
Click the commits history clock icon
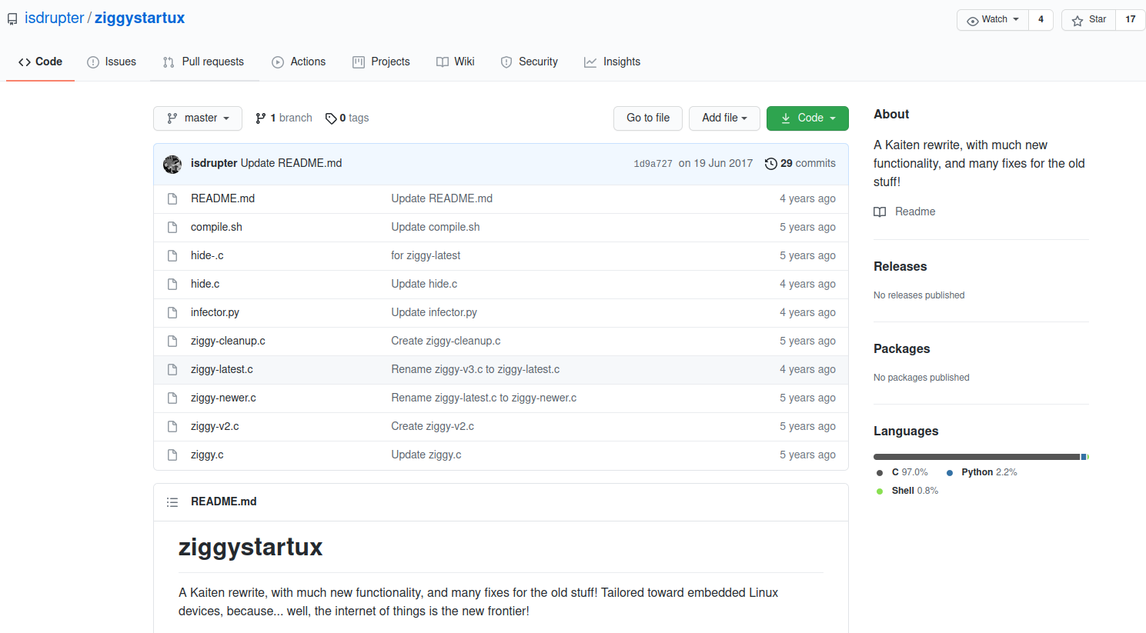pyautogui.click(x=770, y=164)
